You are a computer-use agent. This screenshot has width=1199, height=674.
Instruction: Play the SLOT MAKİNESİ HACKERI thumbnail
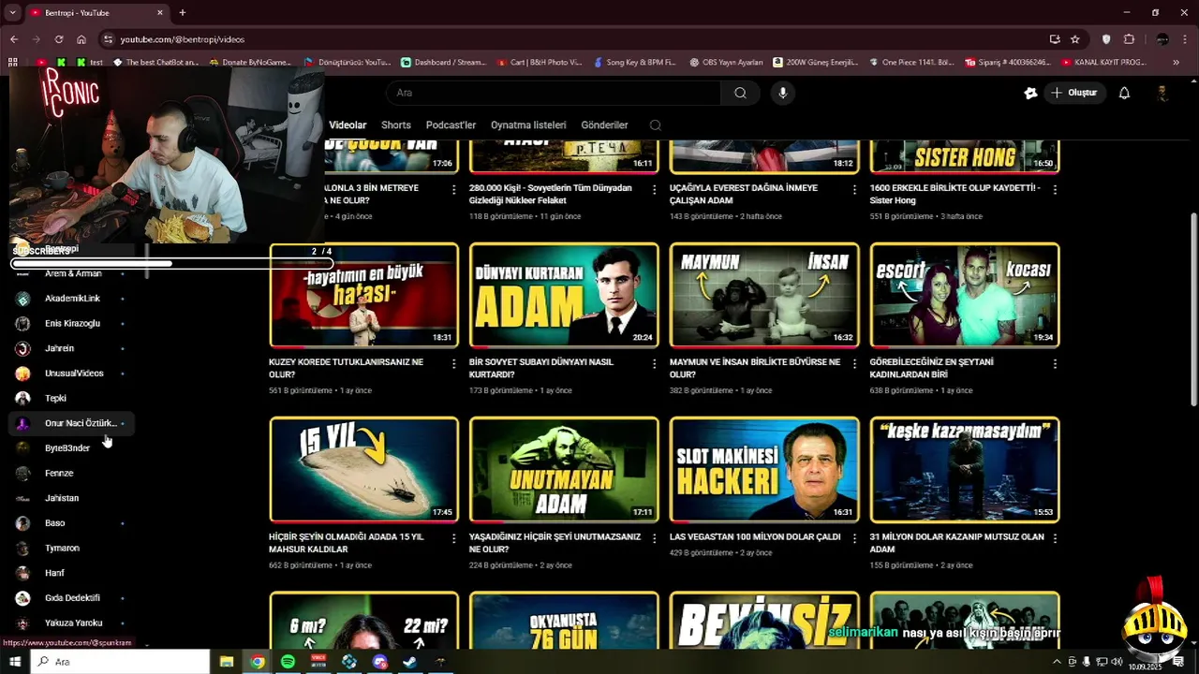(764, 470)
